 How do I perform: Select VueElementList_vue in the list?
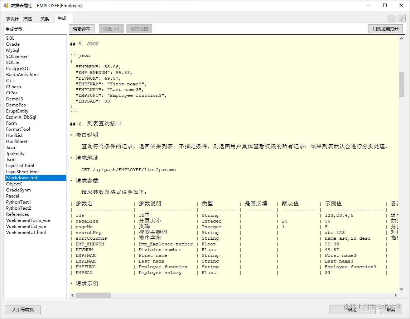(x=36, y=226)
